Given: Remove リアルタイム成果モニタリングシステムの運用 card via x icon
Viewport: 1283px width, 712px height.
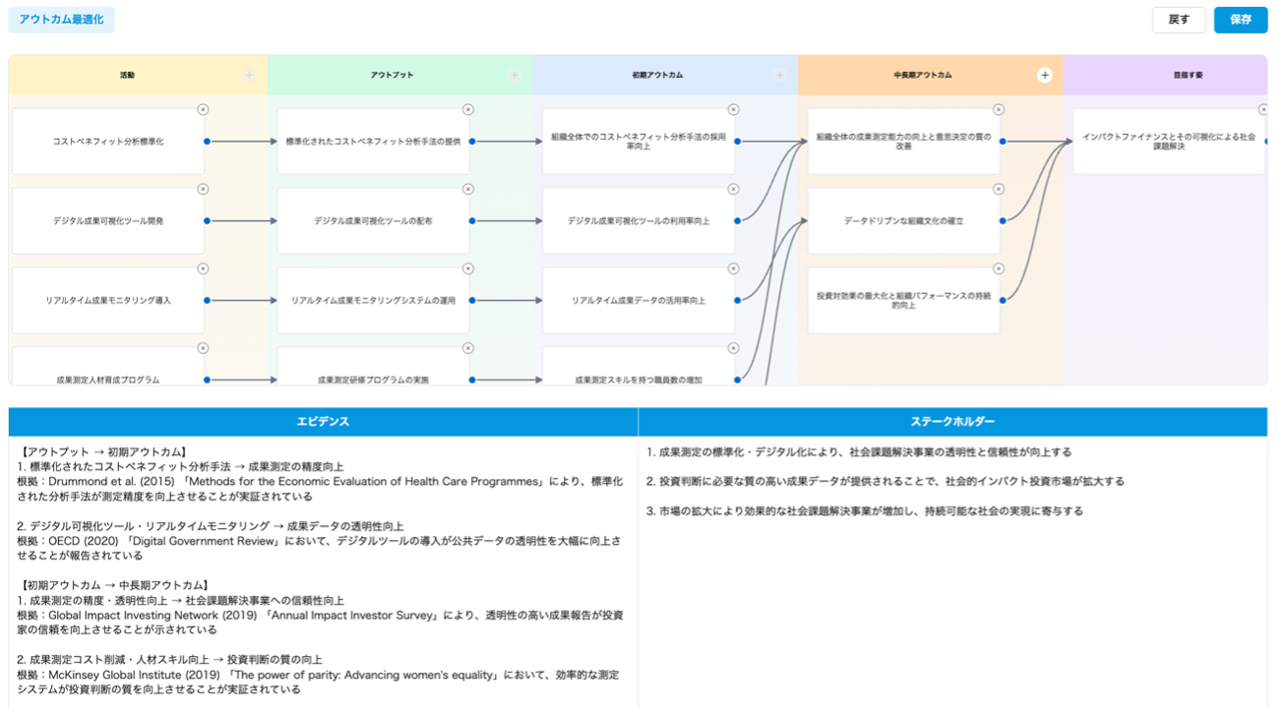Looking at the screenshot, I should click(x=467, y=268).
